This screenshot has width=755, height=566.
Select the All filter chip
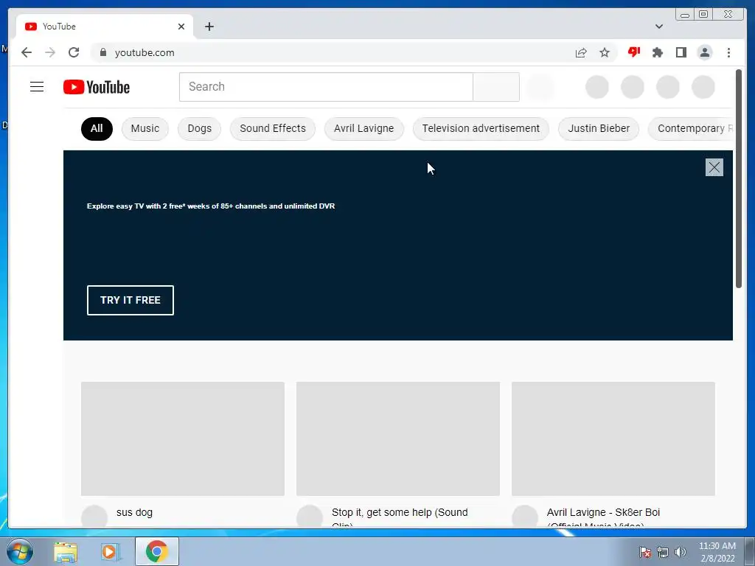coord(97,128)
